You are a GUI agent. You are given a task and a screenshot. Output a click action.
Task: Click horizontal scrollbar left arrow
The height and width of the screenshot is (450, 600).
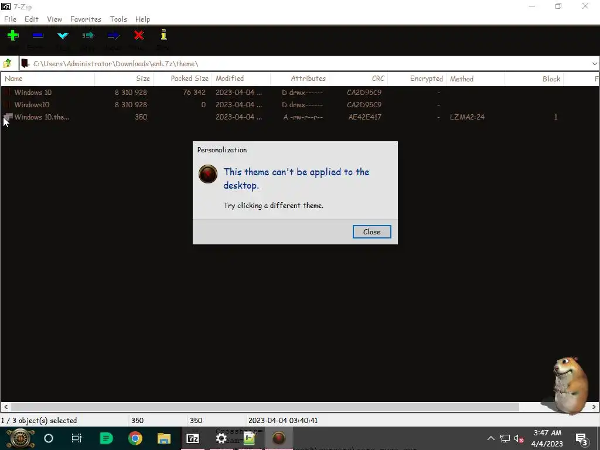pyautogui.click(x=6, y=407)
